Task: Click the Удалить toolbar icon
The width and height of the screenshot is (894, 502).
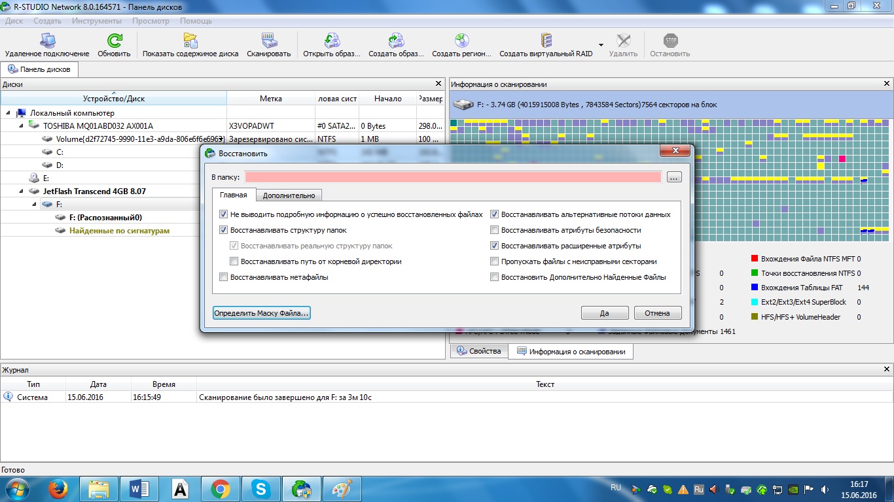Action: [623, 41]
